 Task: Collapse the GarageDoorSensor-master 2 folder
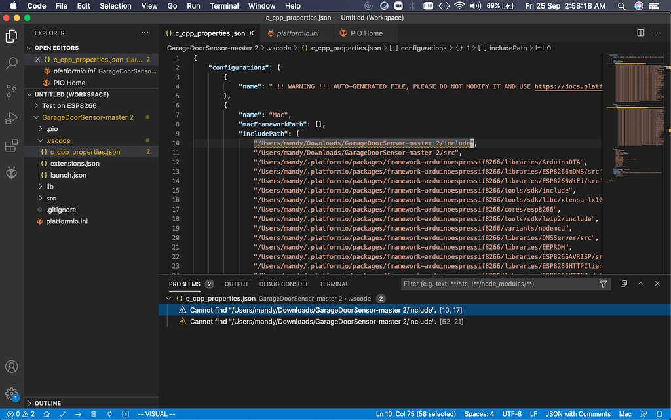[x=37, y=117]
